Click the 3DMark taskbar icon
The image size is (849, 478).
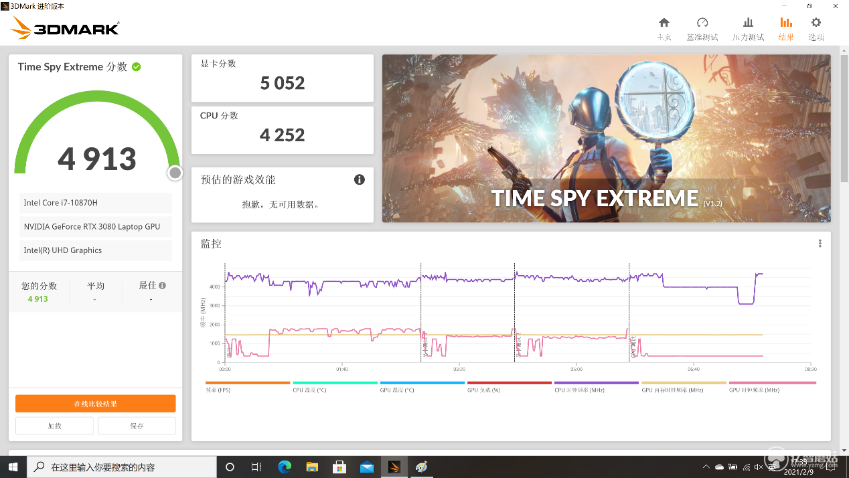pos(394,467)
